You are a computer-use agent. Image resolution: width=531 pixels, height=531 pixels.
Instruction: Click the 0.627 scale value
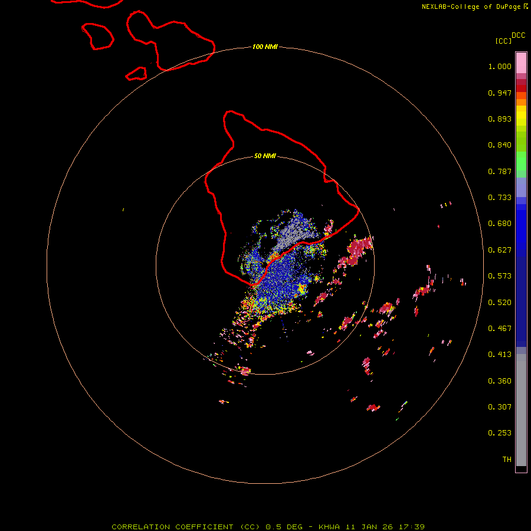(500, 250)
